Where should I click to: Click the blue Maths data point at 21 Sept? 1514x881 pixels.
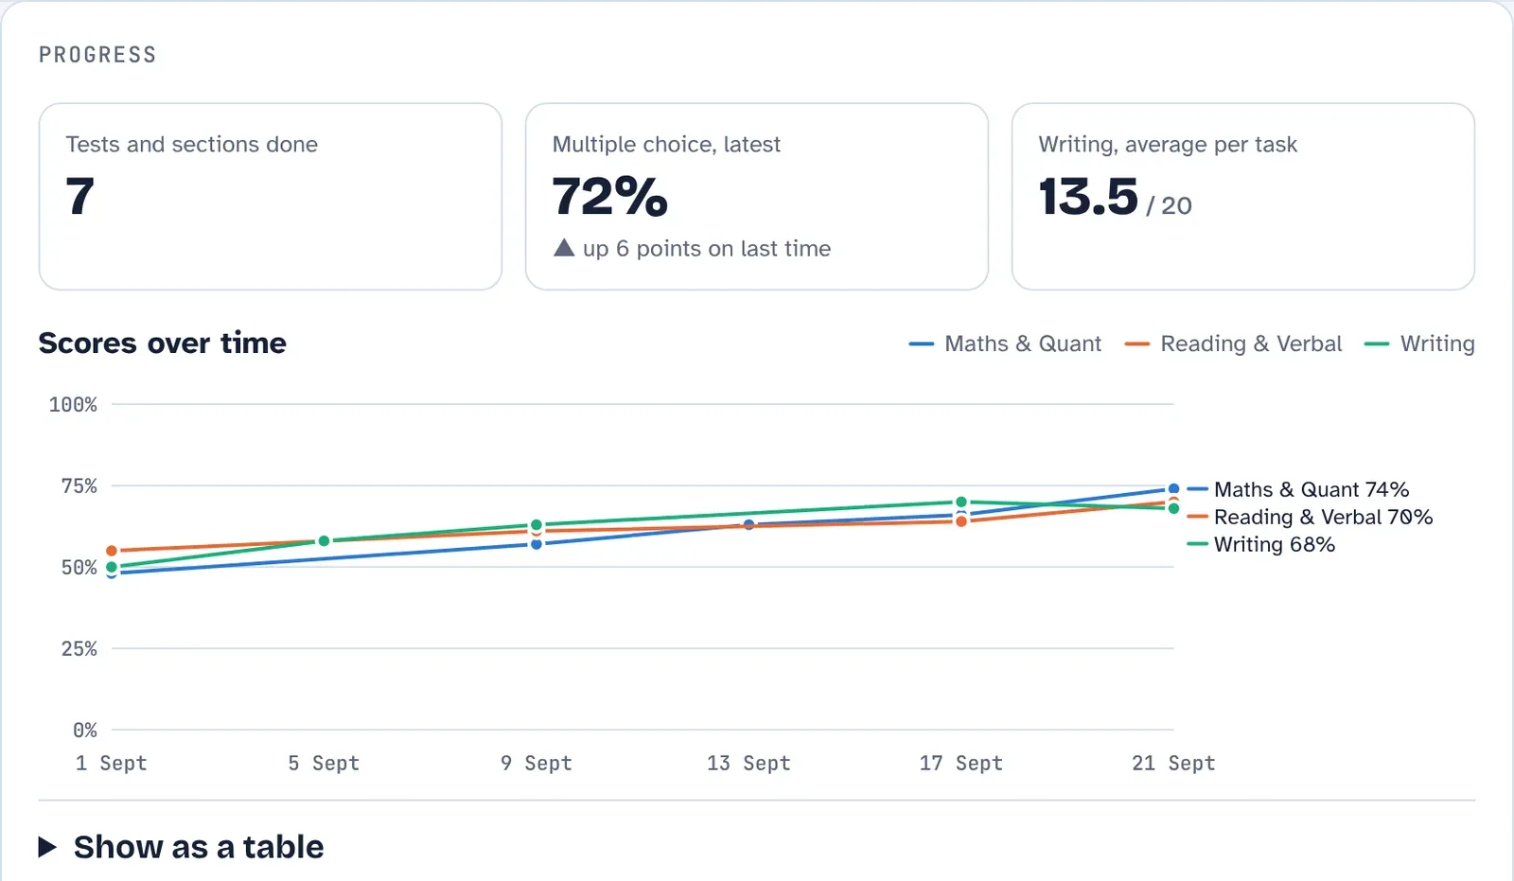1173,489
